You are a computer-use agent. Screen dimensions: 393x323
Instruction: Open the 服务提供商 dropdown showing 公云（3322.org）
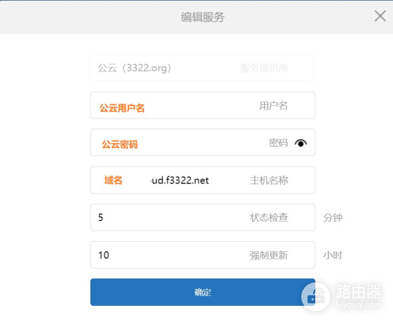[x=202, y=67]
